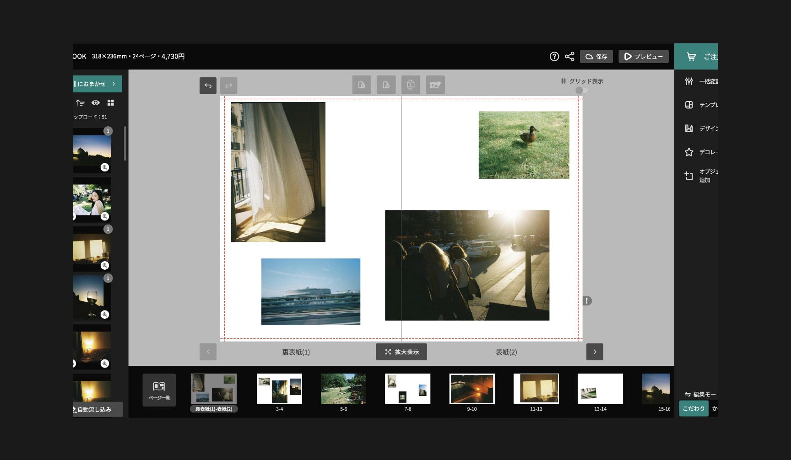Open the help question mark icon
This screenshot has height=460, width=791.
554,56
